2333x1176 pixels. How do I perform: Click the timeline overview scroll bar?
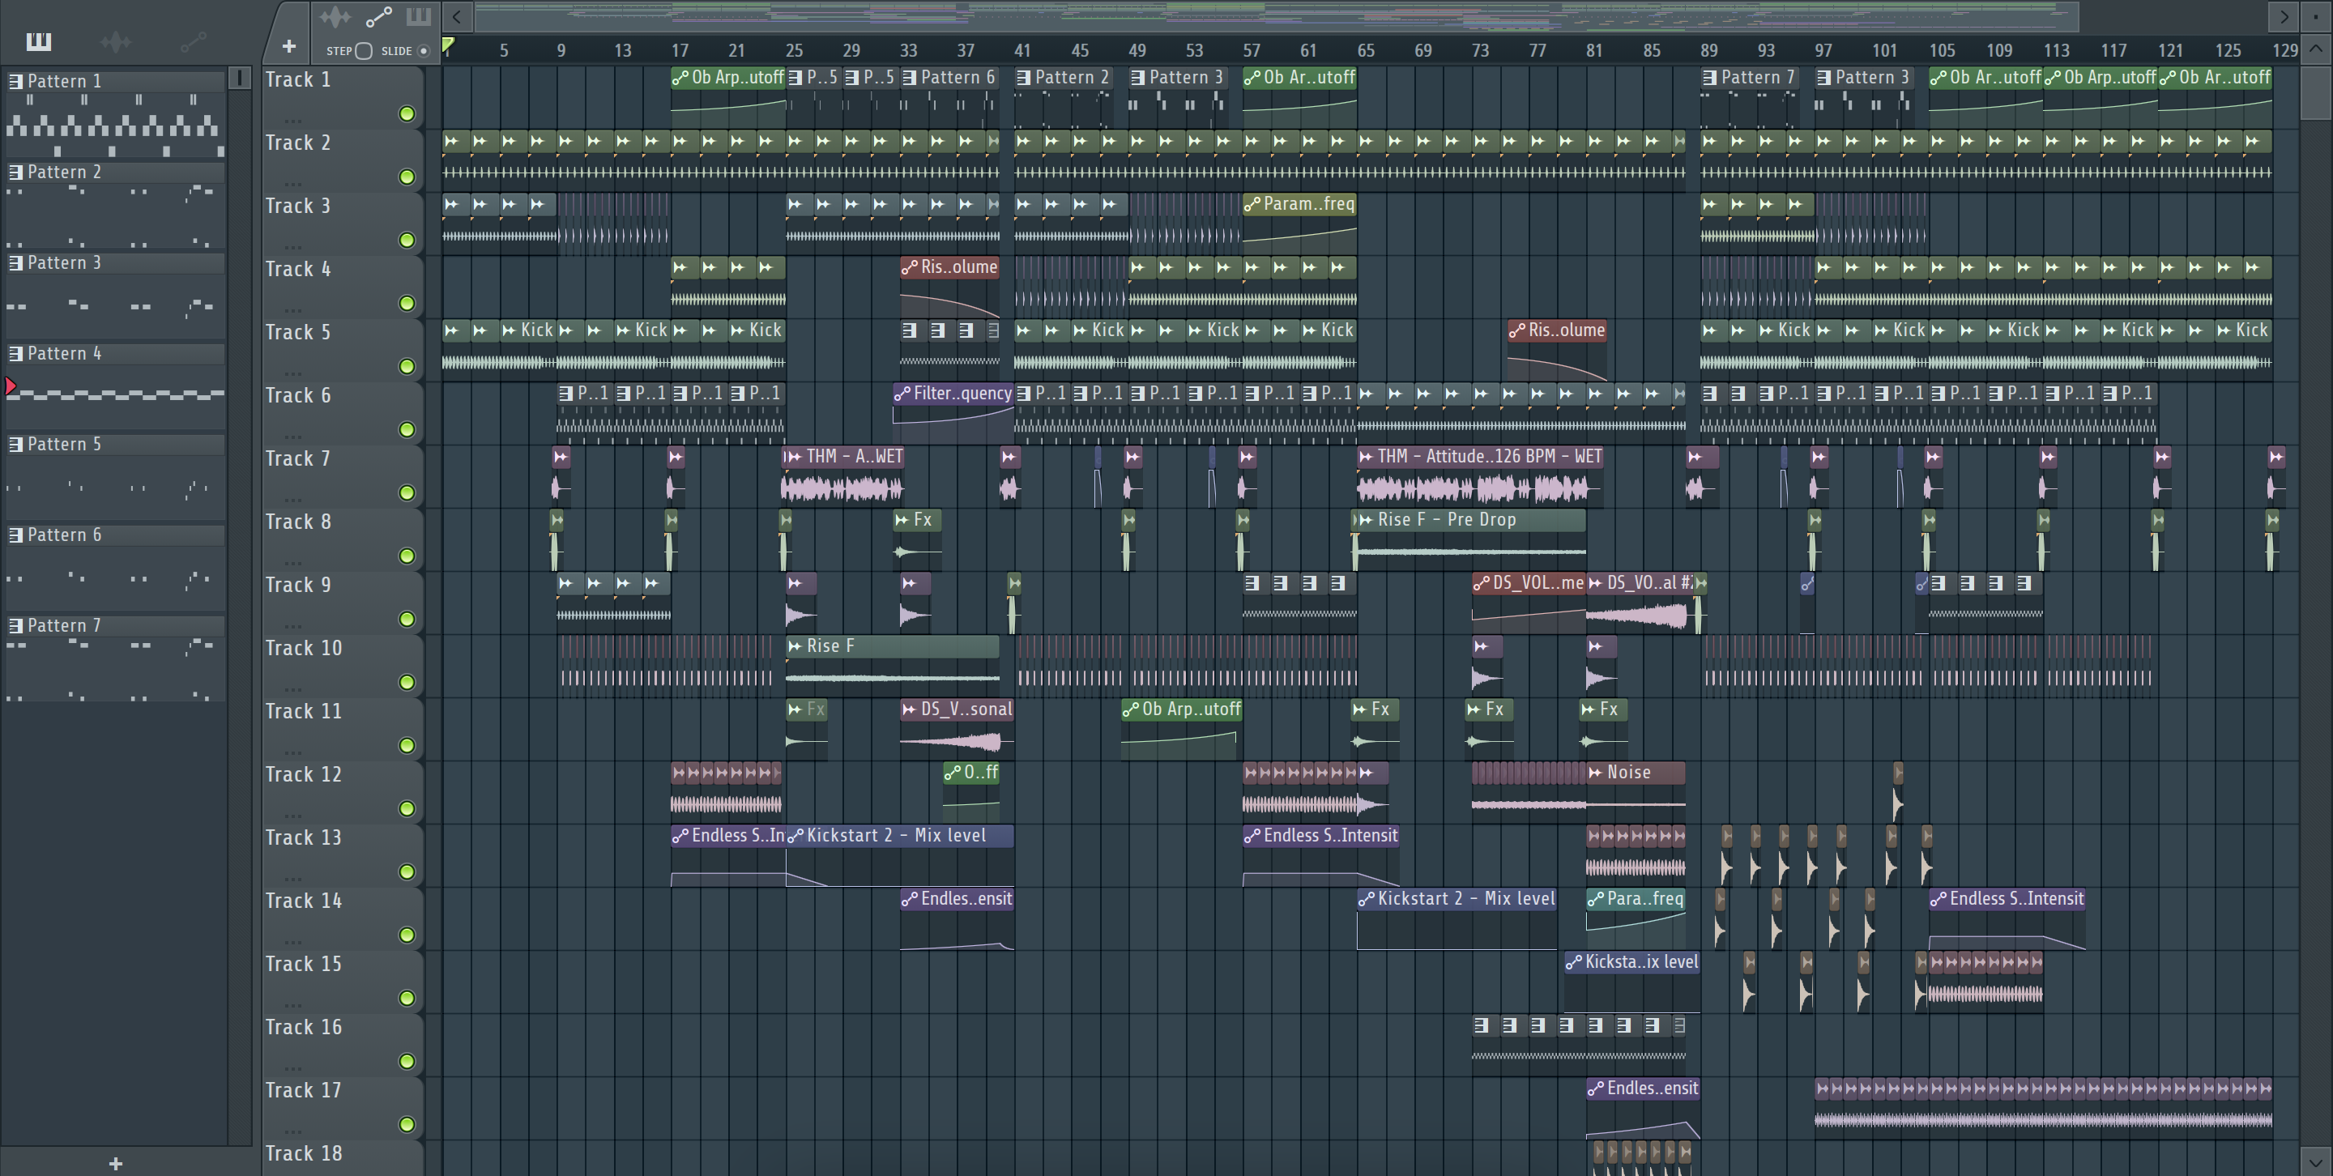point(1276,16)
